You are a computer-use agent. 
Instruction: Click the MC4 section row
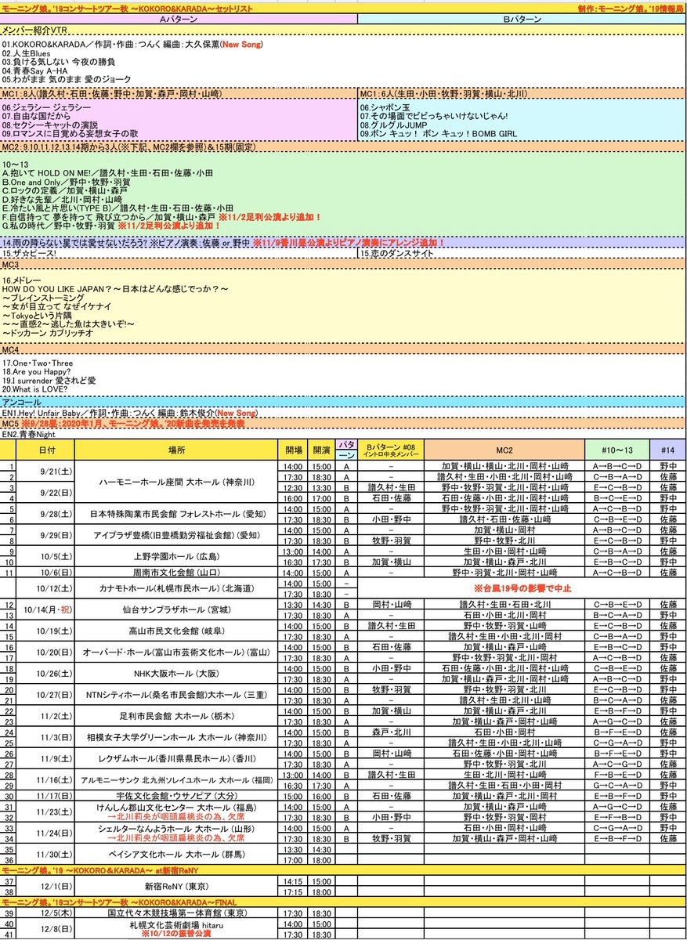(342, 349)
